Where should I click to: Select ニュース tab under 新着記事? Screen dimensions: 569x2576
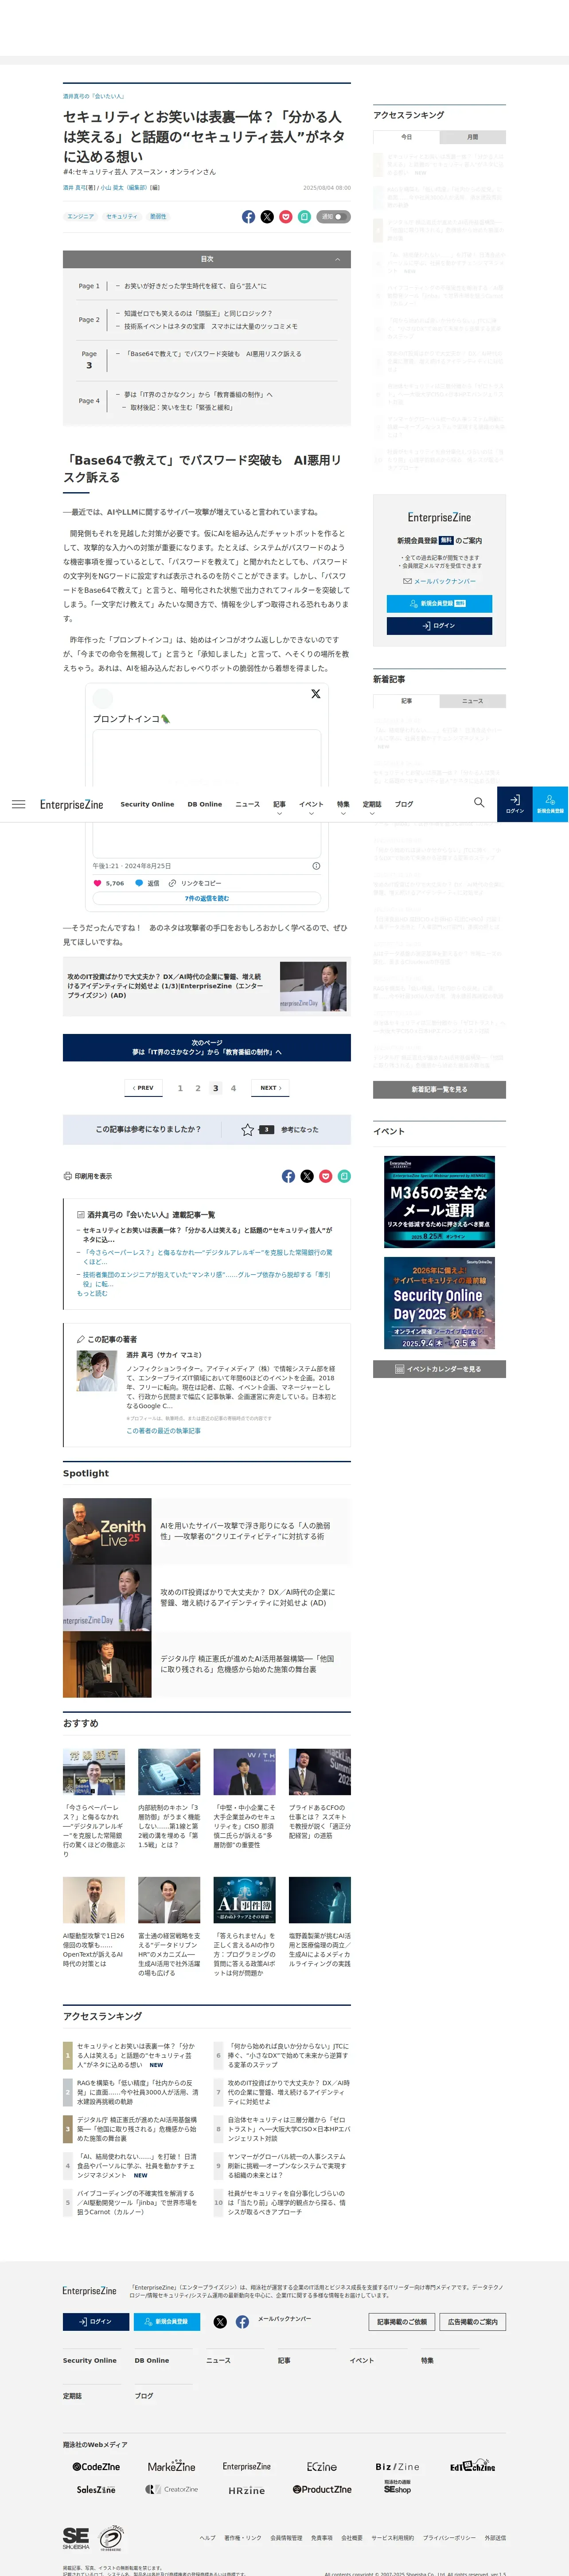coord(472,701)
